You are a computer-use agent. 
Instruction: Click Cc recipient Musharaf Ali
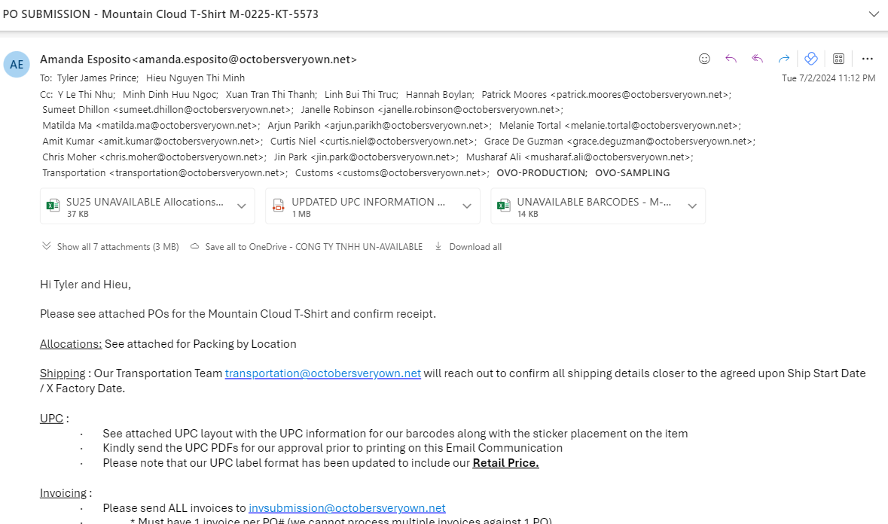point(579,157)
